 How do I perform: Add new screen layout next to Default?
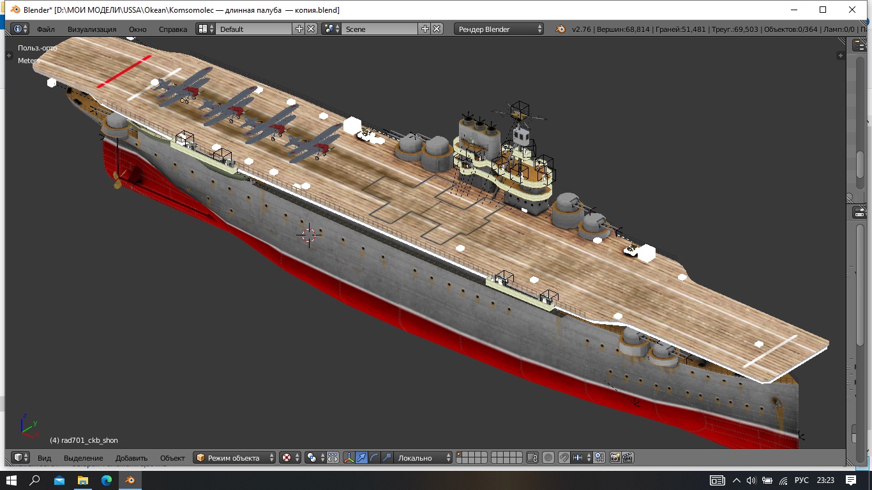pyautogui.click(x=299, y=29)
